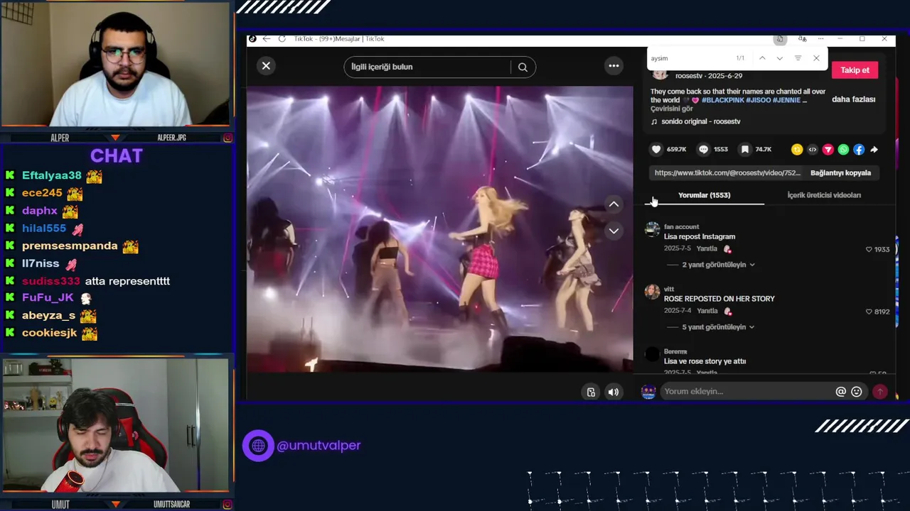910x511 pixels.
Task: Open the roosestv profile avatar
Action: click(x=660, y=74)
